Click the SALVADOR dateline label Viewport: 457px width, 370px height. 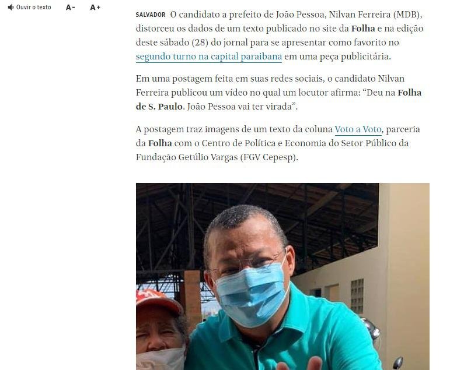click(151, 15)
